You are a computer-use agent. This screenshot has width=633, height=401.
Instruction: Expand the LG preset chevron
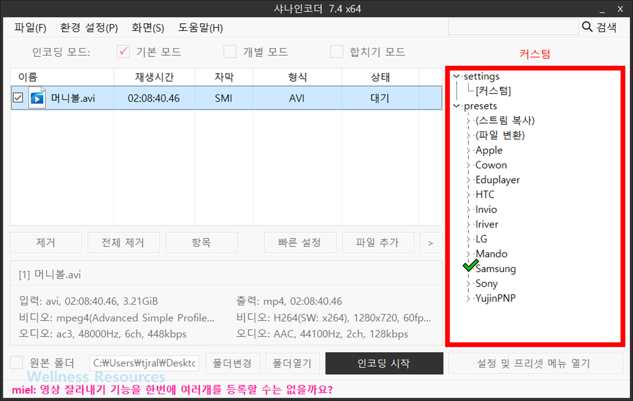pos(468,239)
